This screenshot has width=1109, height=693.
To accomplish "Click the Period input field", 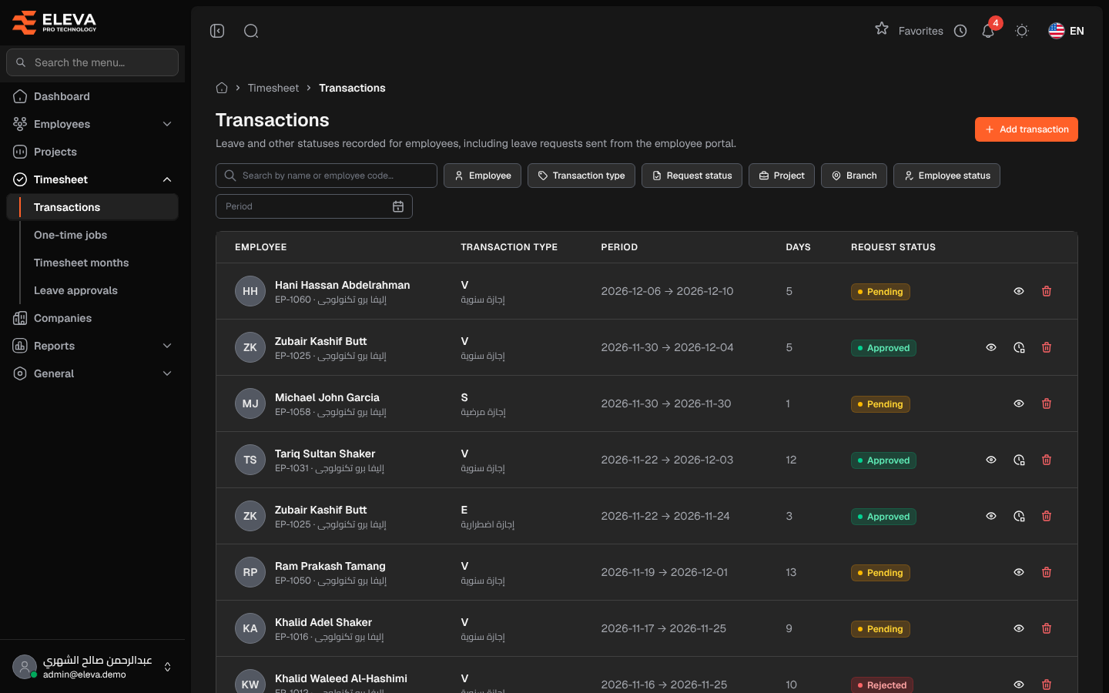I will coord(314,206).
